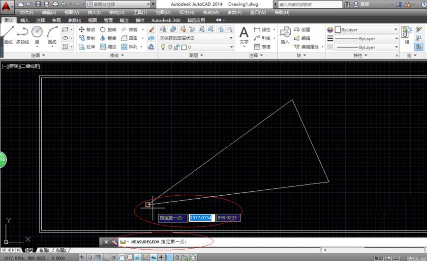Screen dimensions: 427x261
Task: Click the Erase tool in Modify panel
Action: click(152, 29)
